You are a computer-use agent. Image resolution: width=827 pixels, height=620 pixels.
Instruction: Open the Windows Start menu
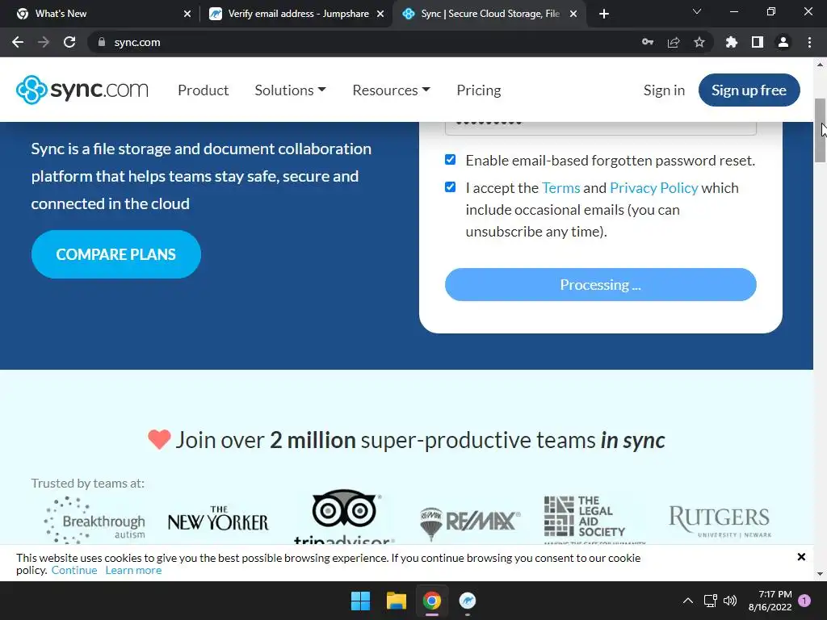click(361, 601)
